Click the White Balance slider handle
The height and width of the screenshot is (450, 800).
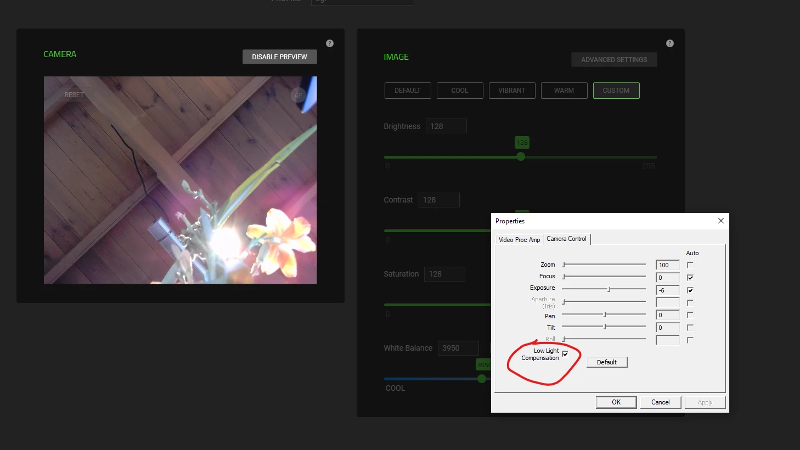point(482,379)
